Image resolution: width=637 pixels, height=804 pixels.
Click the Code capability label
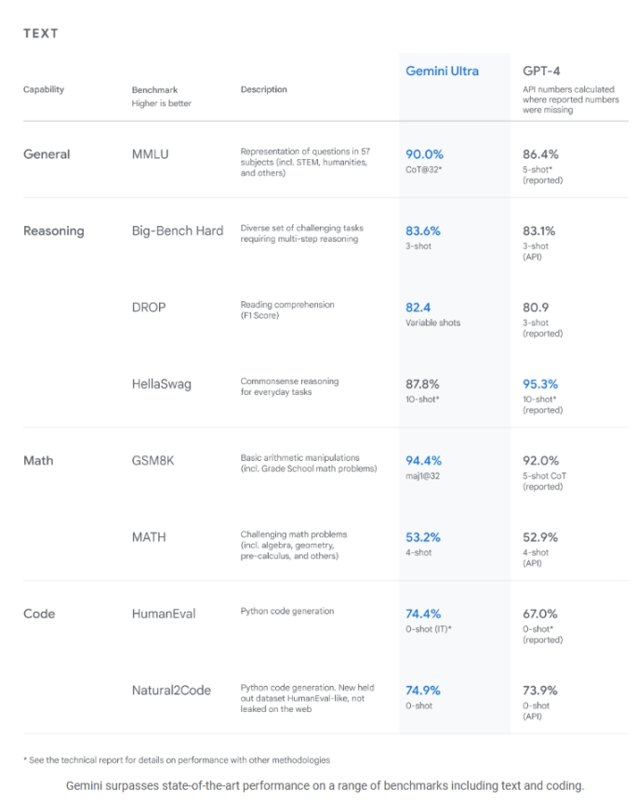point(39,613)
